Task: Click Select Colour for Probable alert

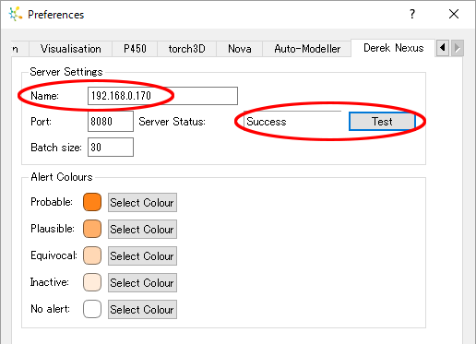Action: click(x=142, y=203)
